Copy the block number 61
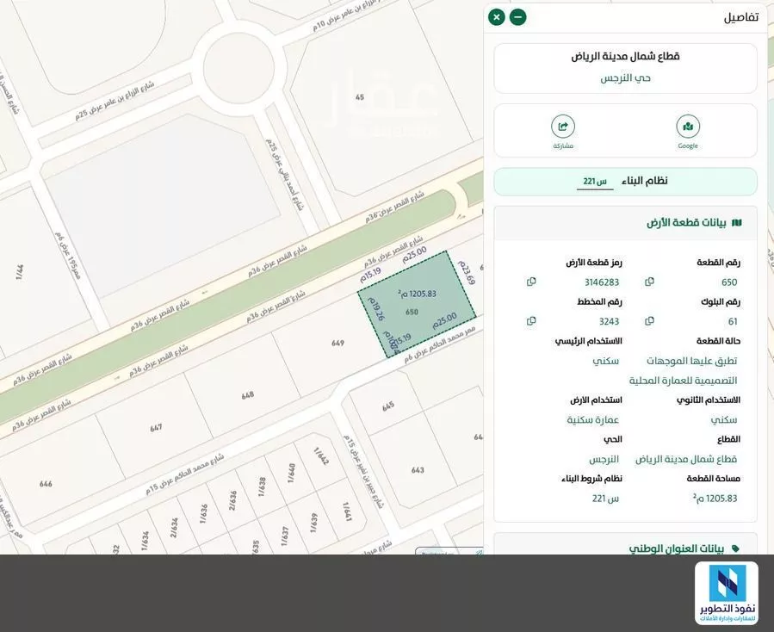The image size is (774, 632). point(648,319)
